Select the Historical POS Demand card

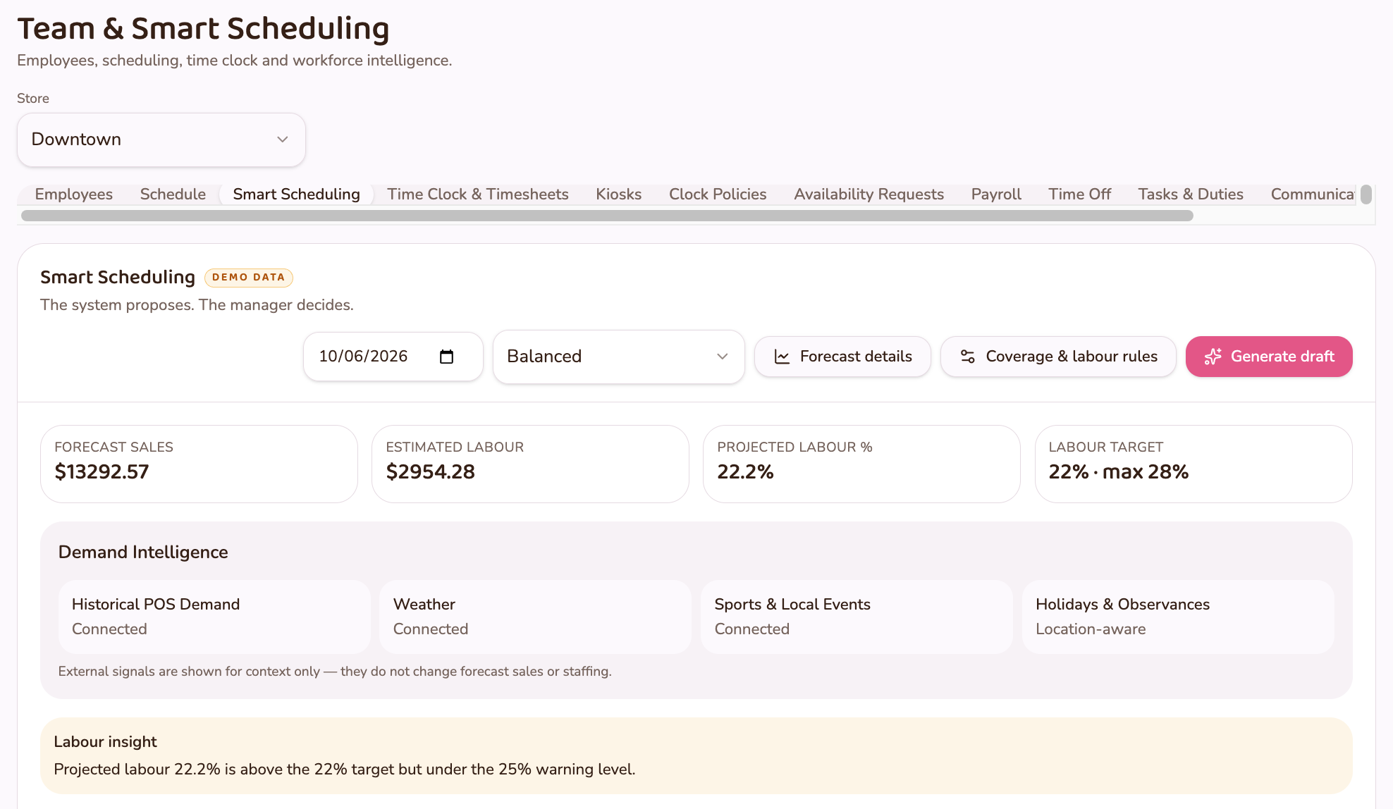click(214, 617)
